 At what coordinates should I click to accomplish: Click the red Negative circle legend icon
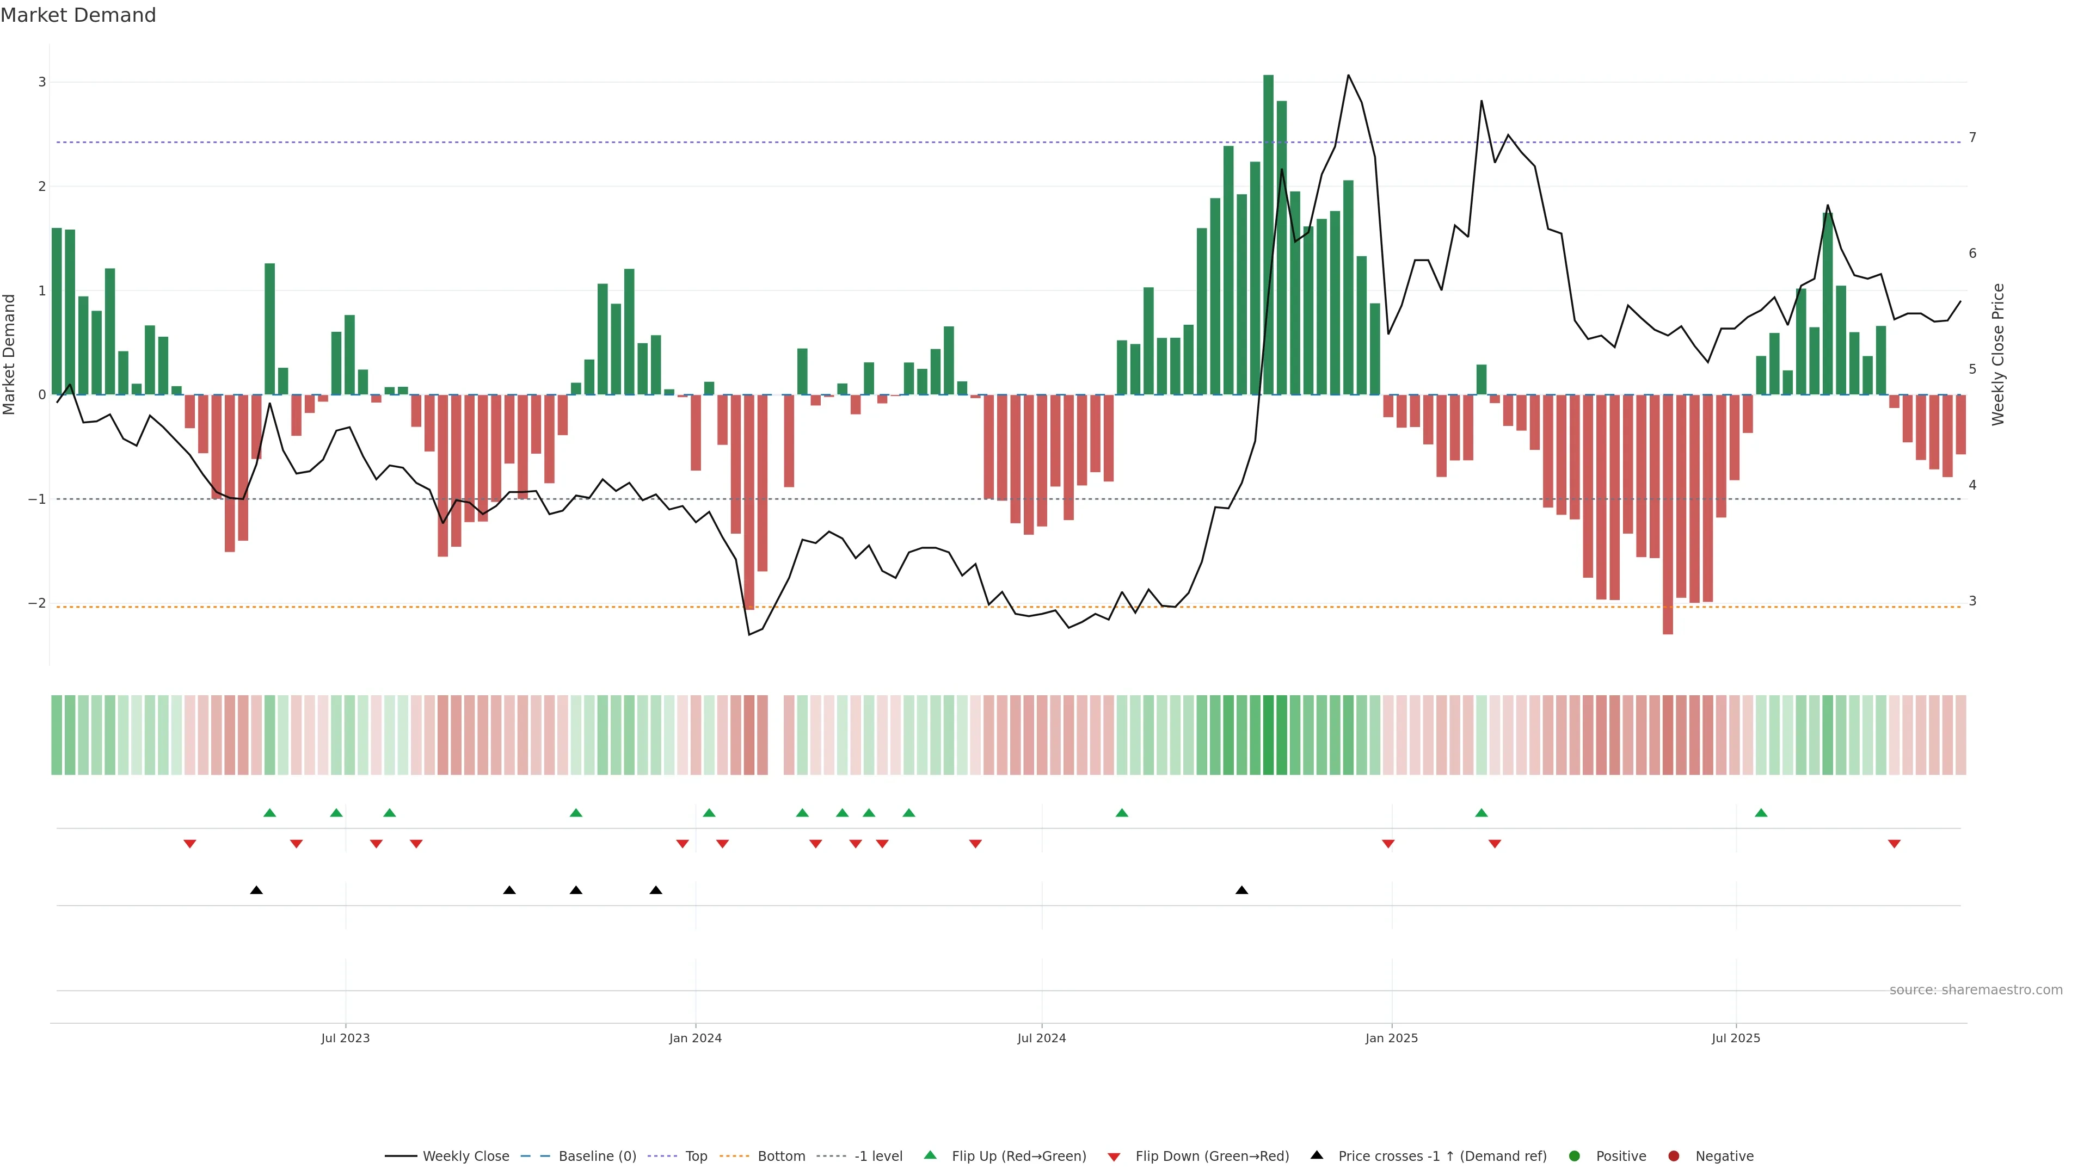(x=1674, y=1155)
